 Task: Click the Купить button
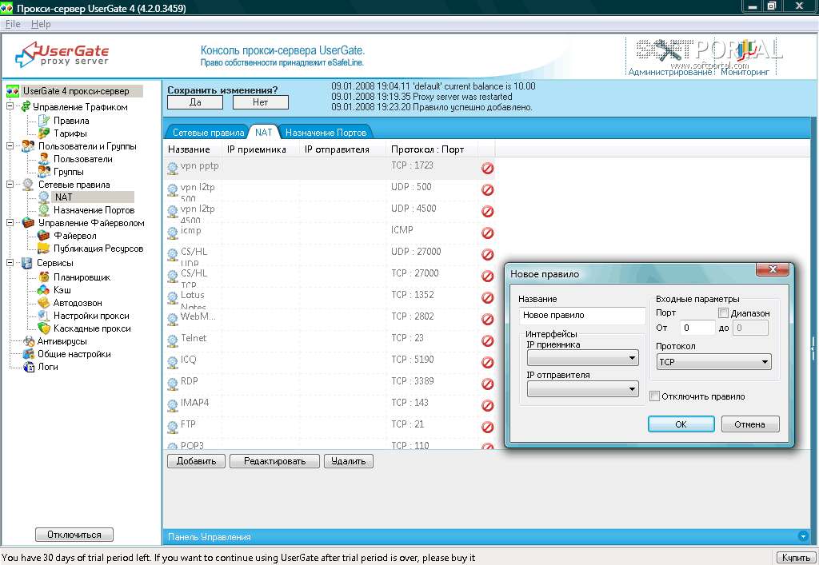(796, 558)
